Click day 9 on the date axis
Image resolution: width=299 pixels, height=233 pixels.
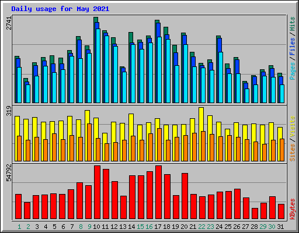pyautogui.click(x=89, y=227)
